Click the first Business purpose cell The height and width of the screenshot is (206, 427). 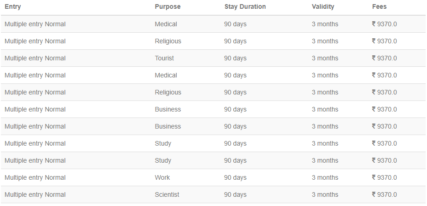pos(168,109)
